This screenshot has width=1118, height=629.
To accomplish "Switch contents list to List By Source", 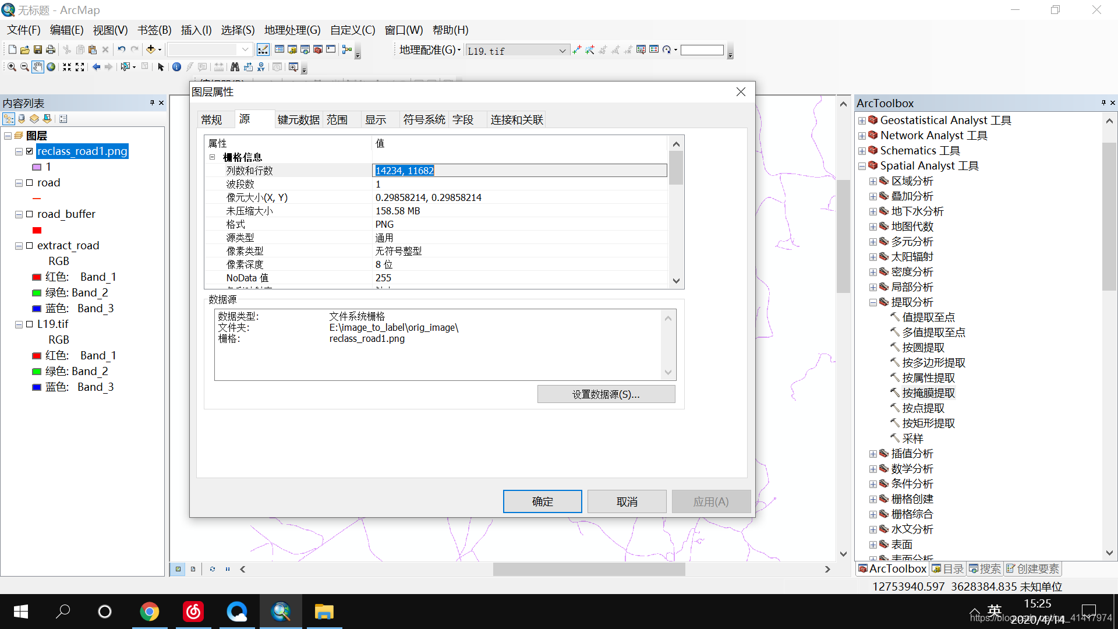I will point(22,119).
